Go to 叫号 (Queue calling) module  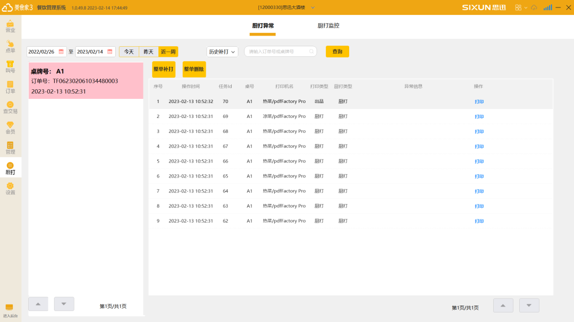pos(10,66)
